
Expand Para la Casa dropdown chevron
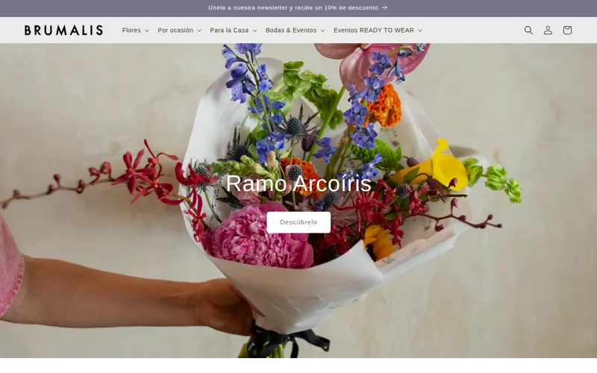tap(254, 31)
